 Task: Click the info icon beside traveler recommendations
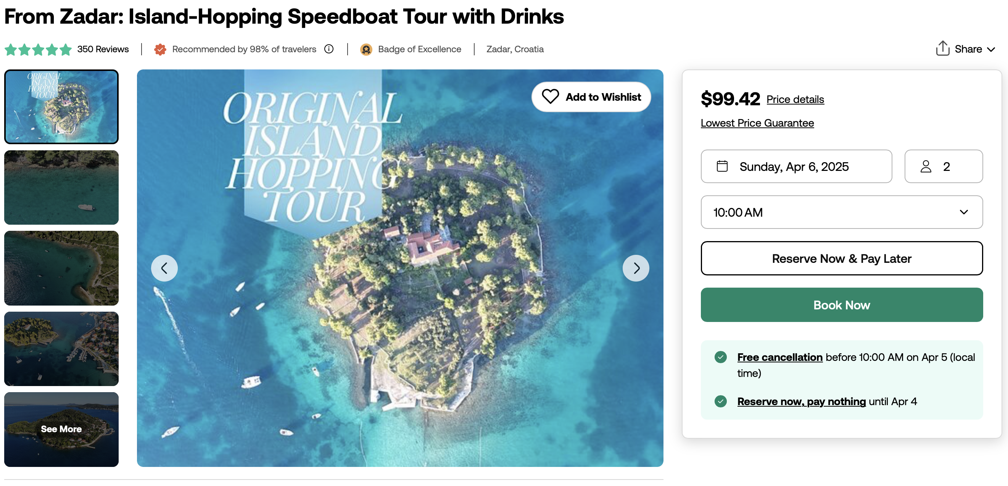pyautogui.click(x=329, y=49)
